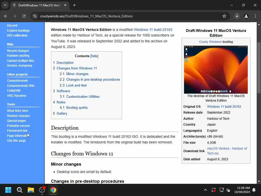This screenshot has height=196, width=261.
Task: Open a new browser tab
Action: point(74,5)
